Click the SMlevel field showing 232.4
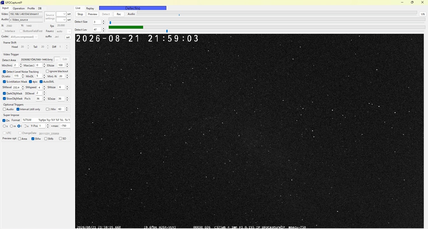 coord(16,87)
